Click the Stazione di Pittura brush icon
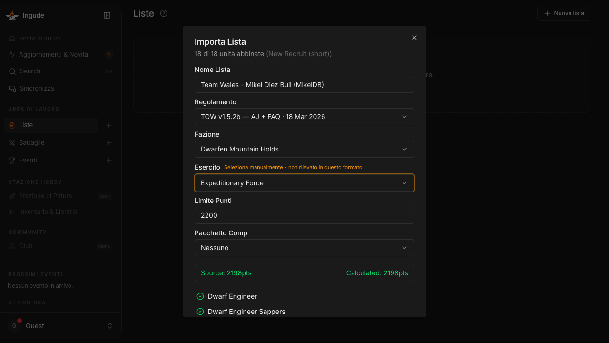The image size is (609, 343). click(x=12, y=196)
